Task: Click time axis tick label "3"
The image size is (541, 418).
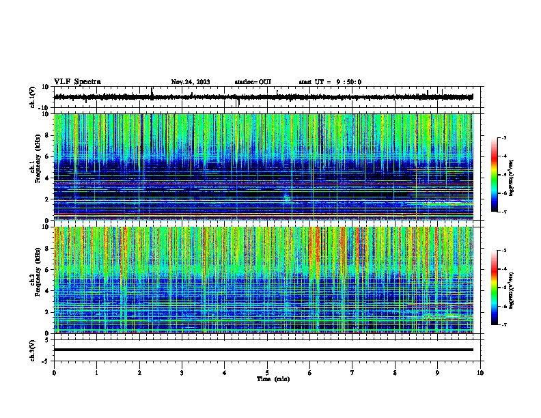Action: pyautogui.click(x=182, y=373)
